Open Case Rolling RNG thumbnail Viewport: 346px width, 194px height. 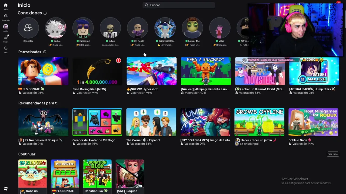[x=97, y=71]
